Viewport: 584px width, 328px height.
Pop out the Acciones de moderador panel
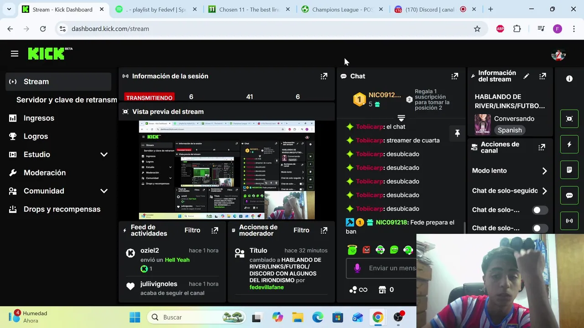[324, 231]
